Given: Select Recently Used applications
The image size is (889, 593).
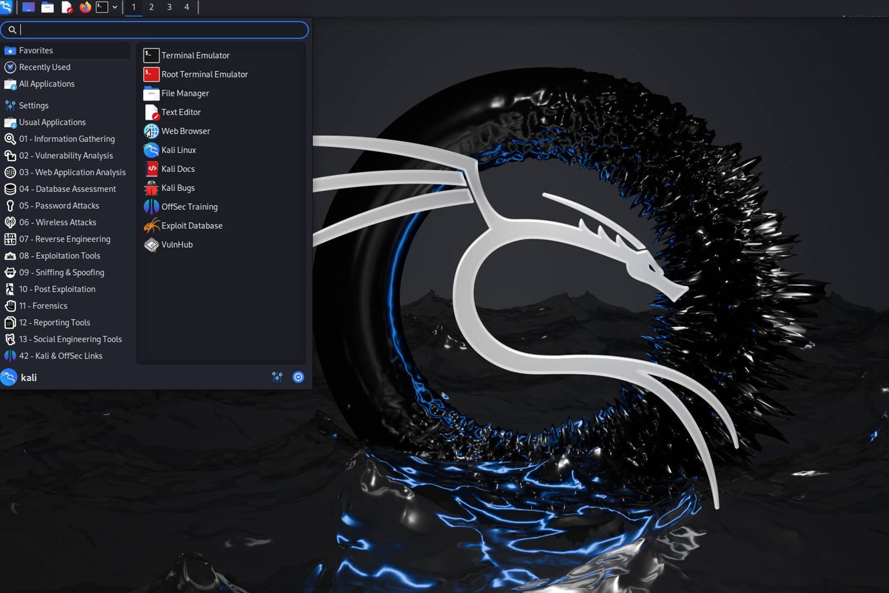Looking at the screenshot, I should [x=44, y=67].
